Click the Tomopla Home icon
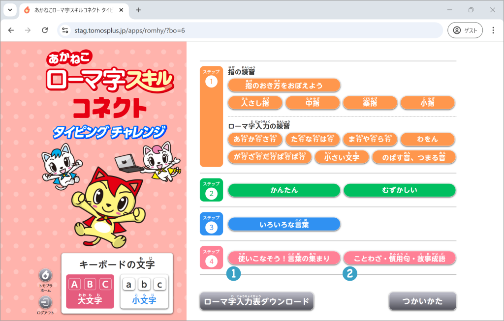This screenshot has height=321, width=504. [x=46, y=275]
